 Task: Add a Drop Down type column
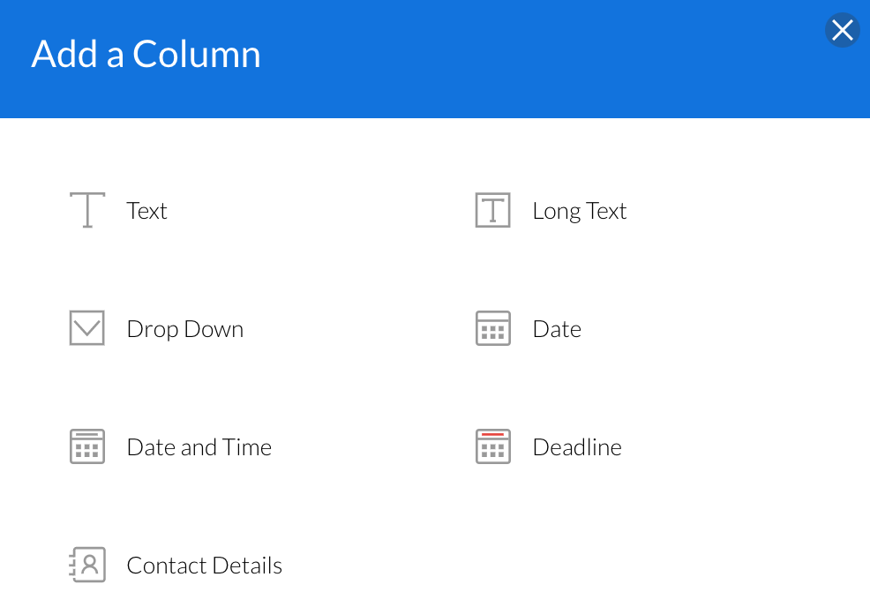click(184, 329)
